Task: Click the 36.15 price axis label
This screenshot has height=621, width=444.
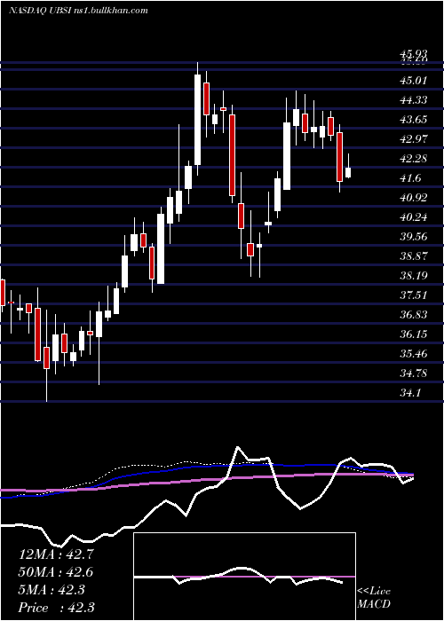Action: [x=413, y=334]
